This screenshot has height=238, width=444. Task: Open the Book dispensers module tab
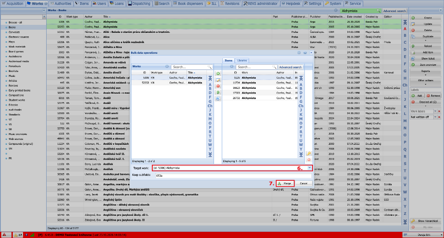188,4
